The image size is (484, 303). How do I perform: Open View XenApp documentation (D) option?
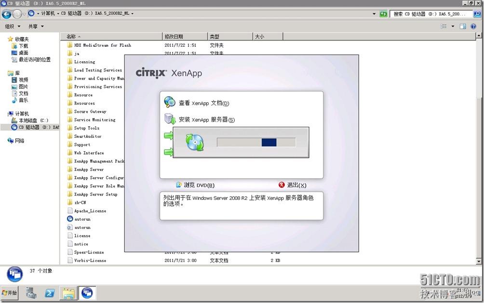pos(204,103)
